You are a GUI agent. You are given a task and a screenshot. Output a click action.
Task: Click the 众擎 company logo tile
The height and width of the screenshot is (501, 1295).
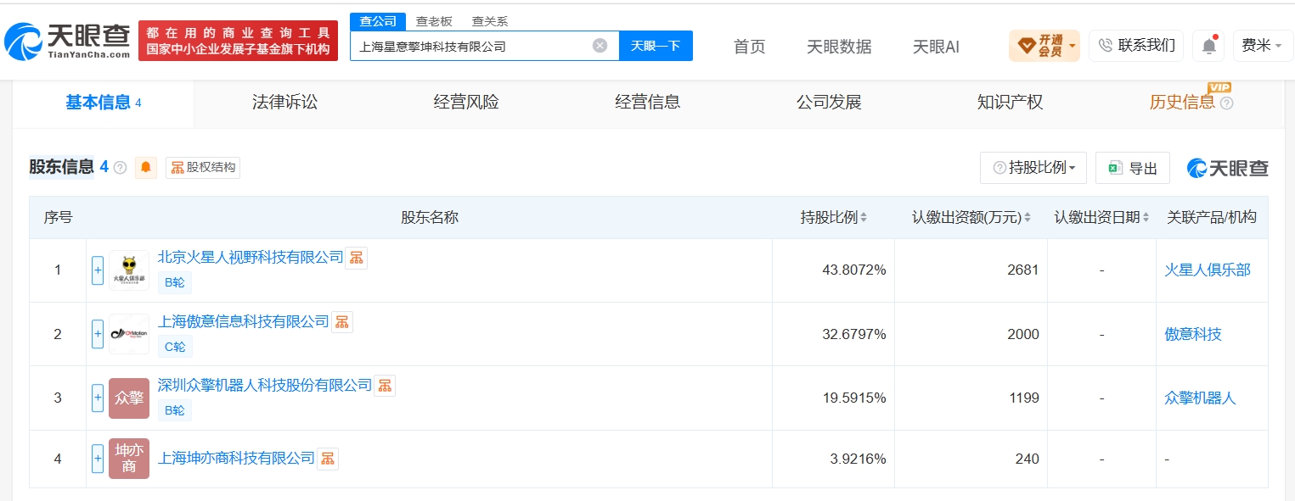click(x=129, y=398)
